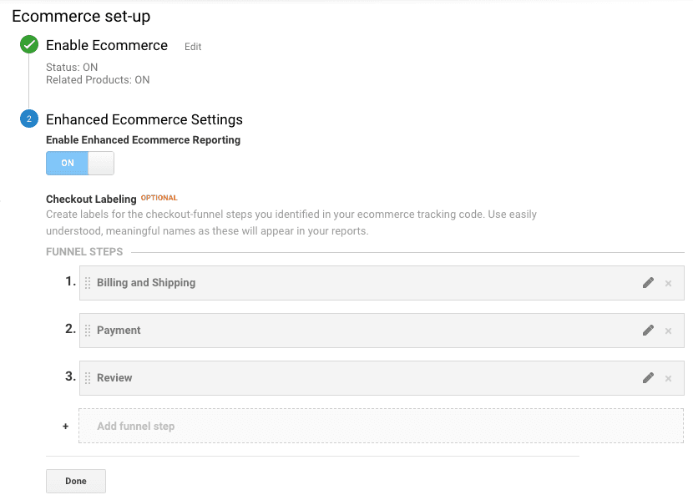Edit the Billing and Shipping funnel step
Image resolution: width=693 pixels, height=500 pixels.
649,283
